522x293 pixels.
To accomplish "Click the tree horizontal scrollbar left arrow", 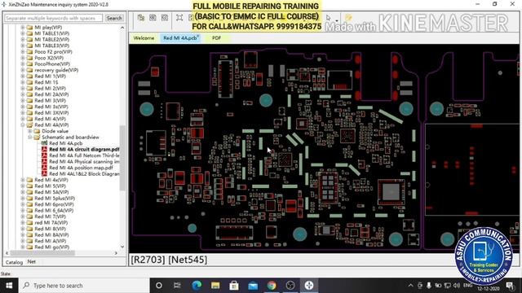I will click(x=7, y=253).
